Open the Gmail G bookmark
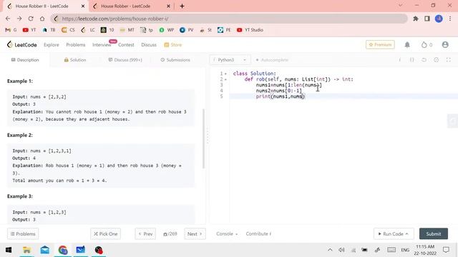 pyautogui.click(x=11, y=30)
